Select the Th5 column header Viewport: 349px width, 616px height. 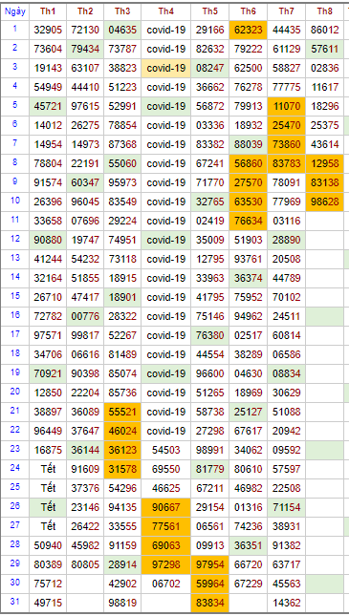(209, 11)
